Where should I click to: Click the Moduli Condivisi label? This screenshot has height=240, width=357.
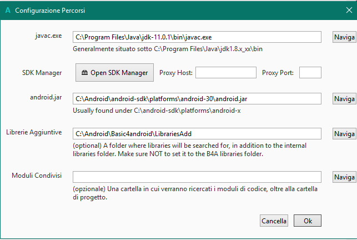(37, 176)
